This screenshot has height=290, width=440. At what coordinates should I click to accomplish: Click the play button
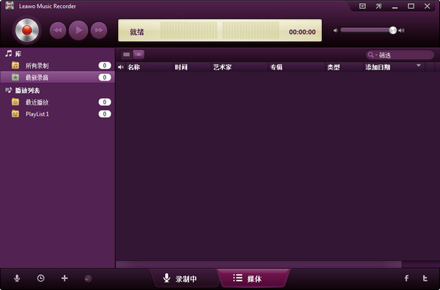tap(78, 30)
